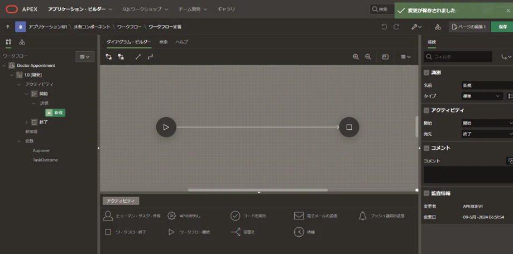Open the 宛先 dropdown

click(487, 134)
